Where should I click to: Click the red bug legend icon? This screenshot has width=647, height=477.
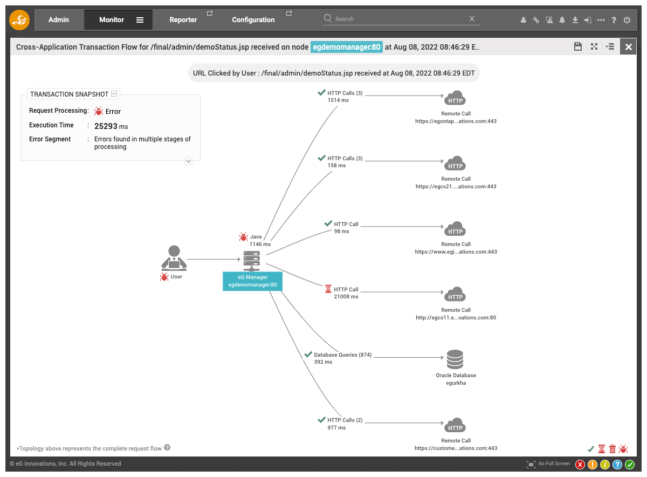(623, 449)
